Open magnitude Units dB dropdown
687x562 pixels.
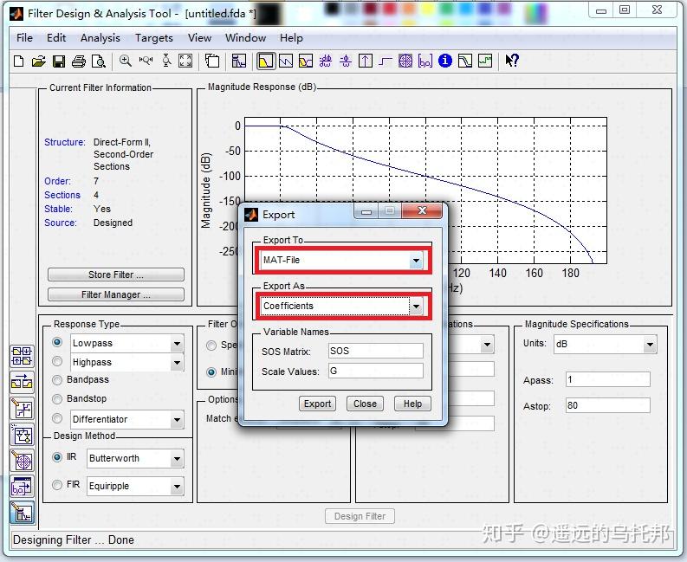click(x=651, y=345)
